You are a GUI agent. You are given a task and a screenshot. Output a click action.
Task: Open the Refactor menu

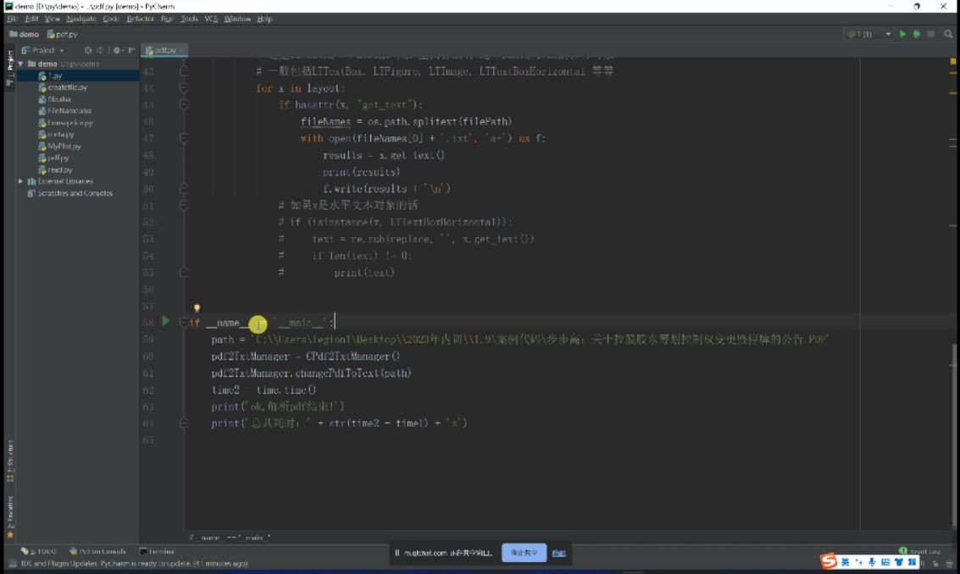pyautogui.click(x=140, y=19)
